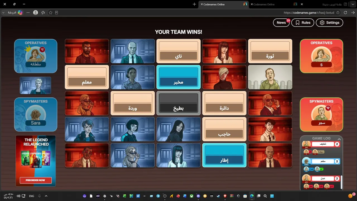Show hidden system tray icons

[46, 196]
